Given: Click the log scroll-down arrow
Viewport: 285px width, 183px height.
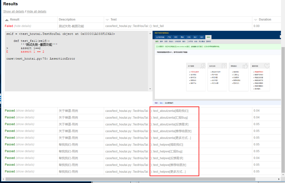Looking at the screenshot, I should point(150,89).
